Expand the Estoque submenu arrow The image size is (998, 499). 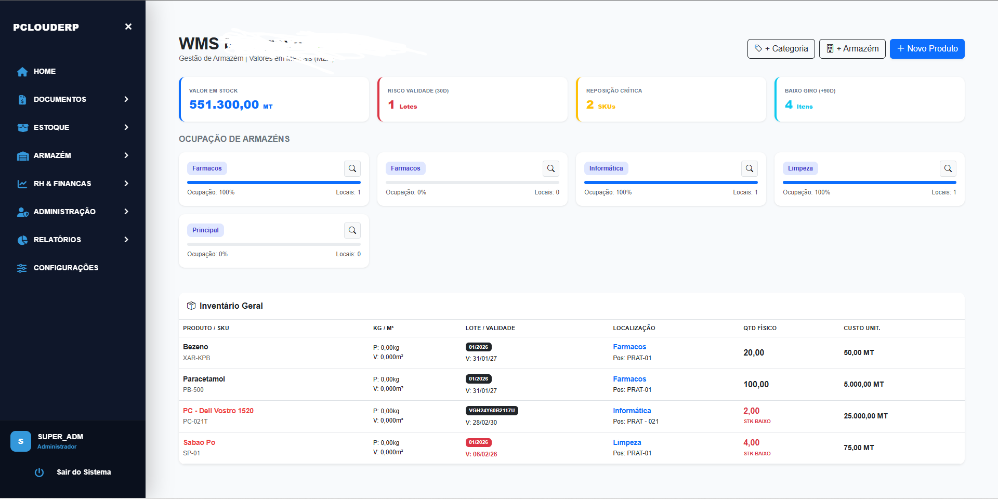click(x=126, y=127)
